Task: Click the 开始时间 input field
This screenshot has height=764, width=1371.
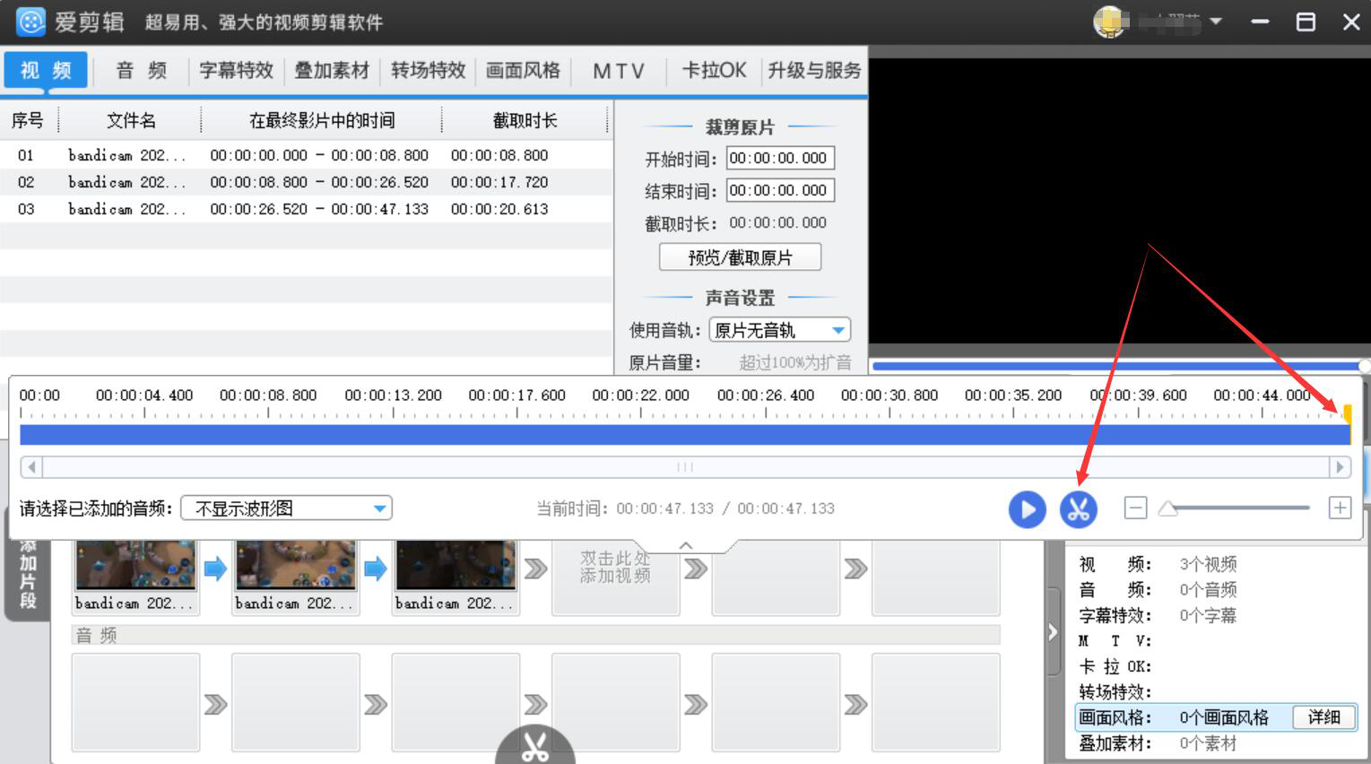Action: (x=779, y=159)
